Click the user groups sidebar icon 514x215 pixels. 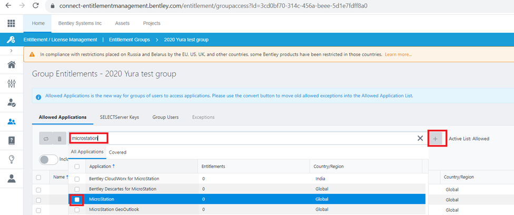point(11,122)
